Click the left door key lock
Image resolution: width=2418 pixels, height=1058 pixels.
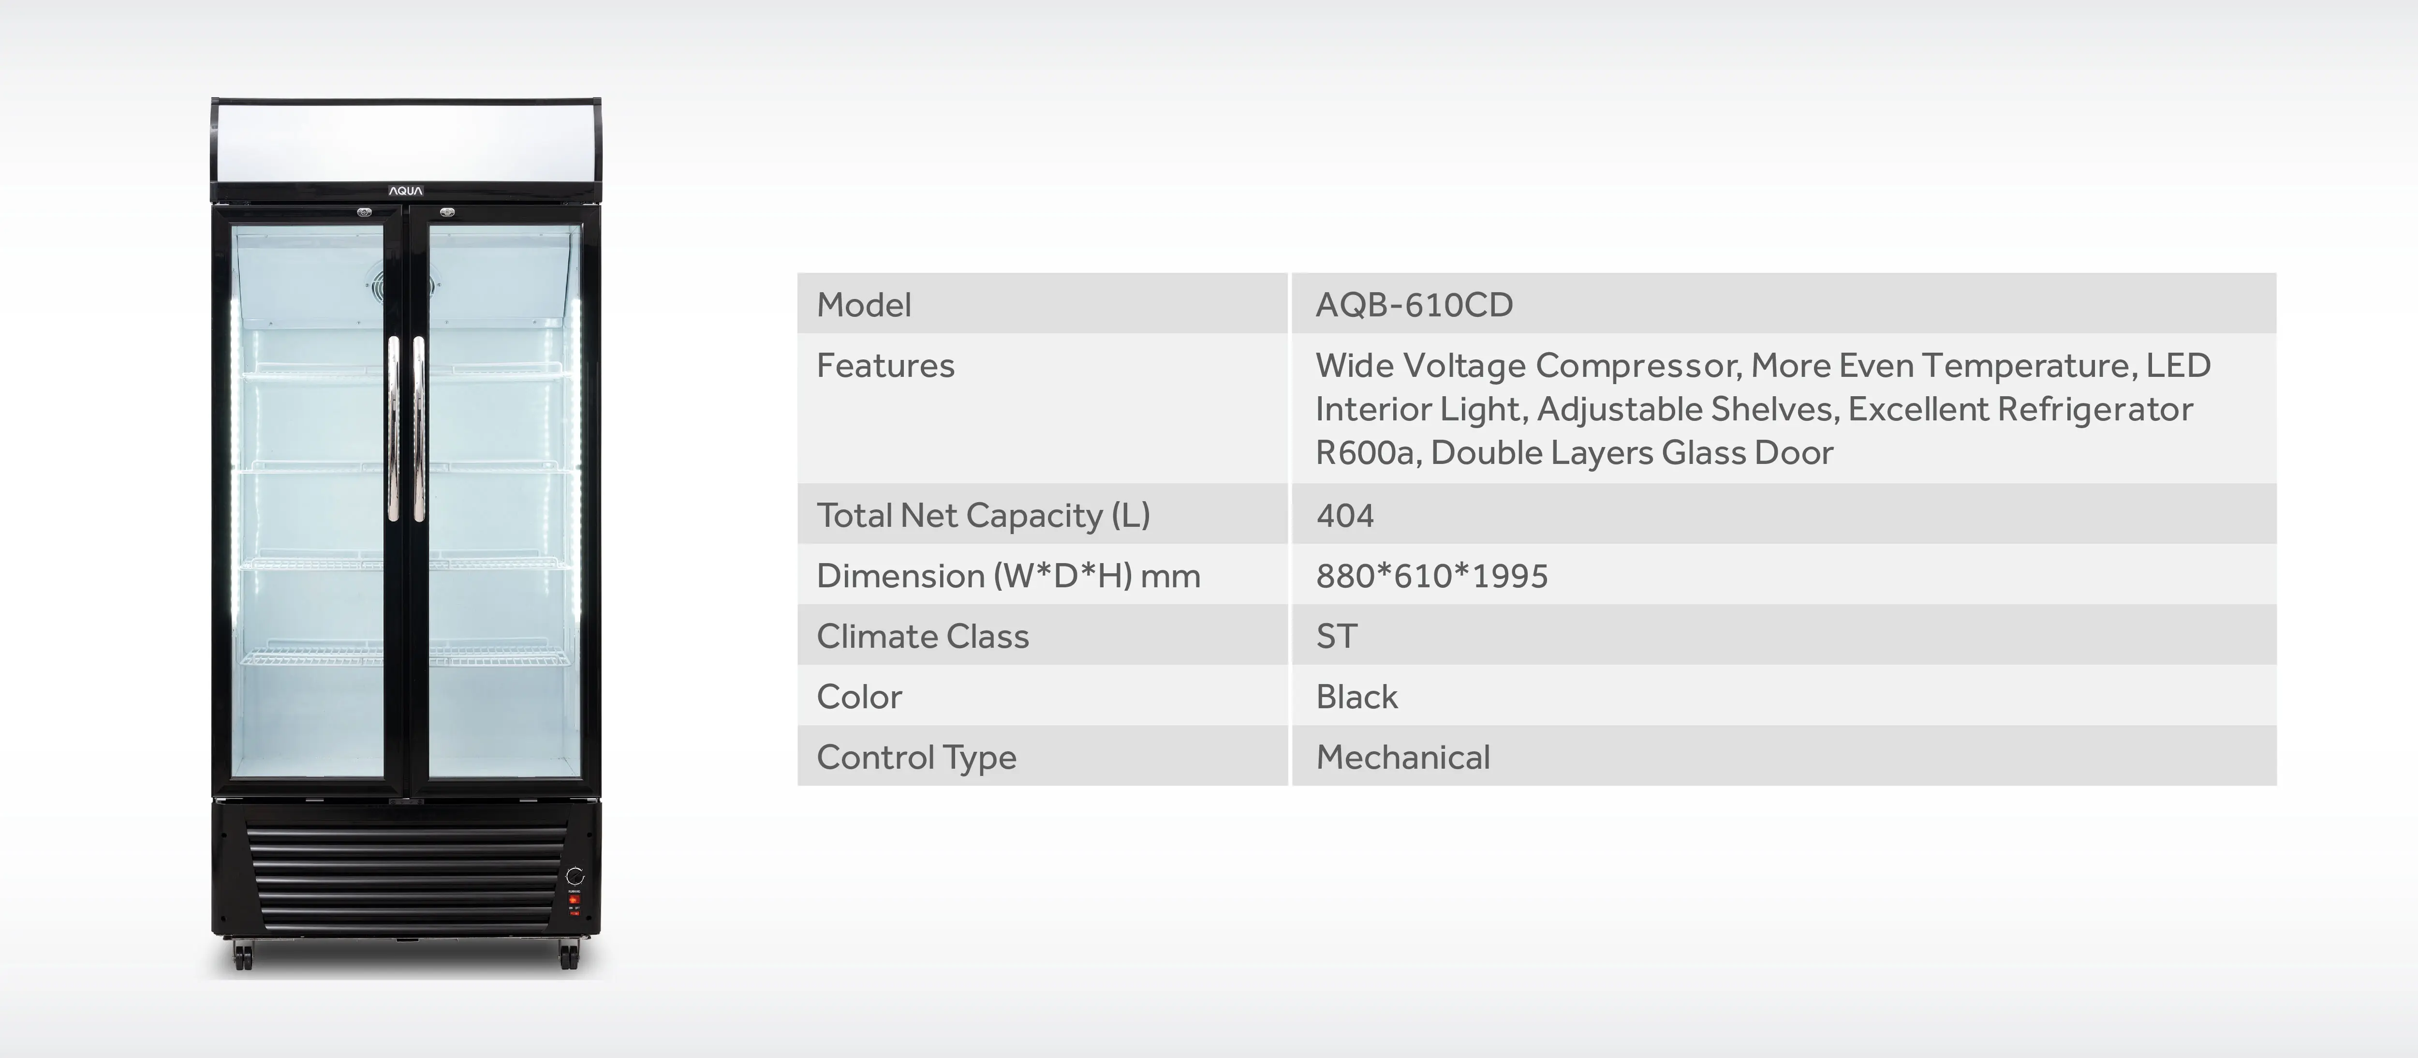364,212
